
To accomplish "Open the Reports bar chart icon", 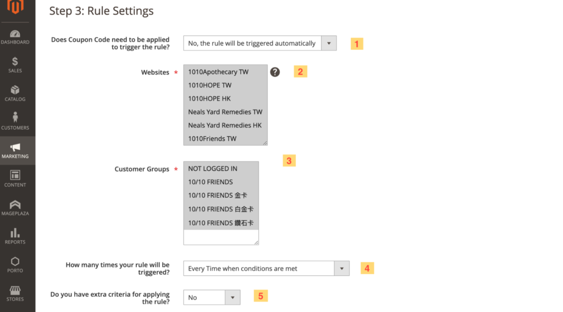I will tap(15, 234).
